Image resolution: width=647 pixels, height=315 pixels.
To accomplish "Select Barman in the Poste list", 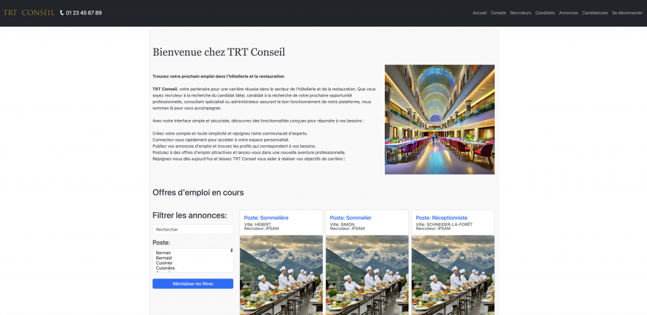I will (x=163, y=253).
